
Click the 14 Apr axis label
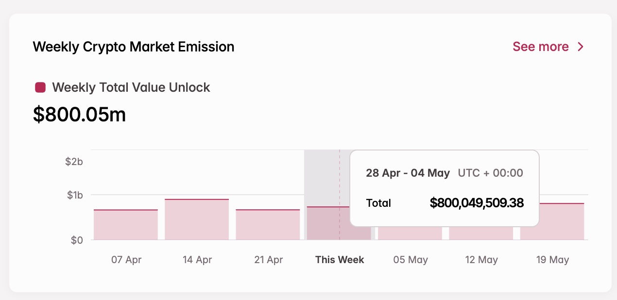click(x=197, y=260)
